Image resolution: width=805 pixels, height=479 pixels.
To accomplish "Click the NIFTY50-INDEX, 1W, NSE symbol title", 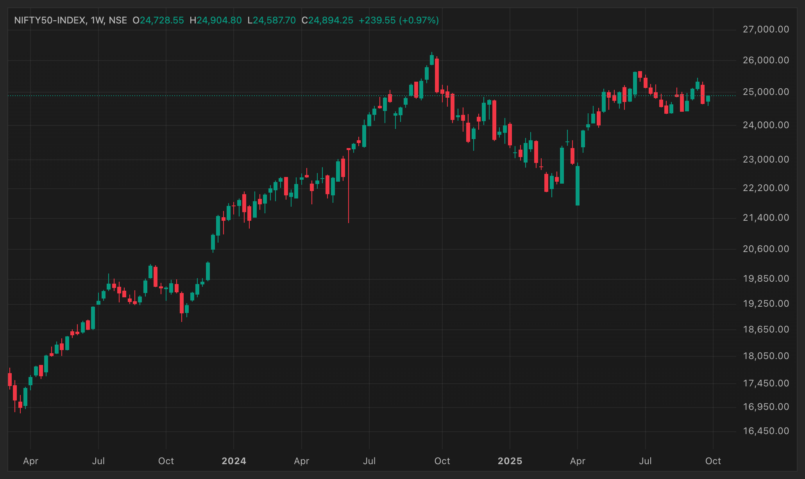I will click(70, 20).
